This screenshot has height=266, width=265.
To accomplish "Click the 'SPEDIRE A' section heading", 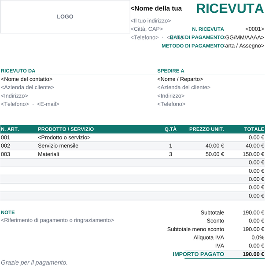I will pos(171,71).
